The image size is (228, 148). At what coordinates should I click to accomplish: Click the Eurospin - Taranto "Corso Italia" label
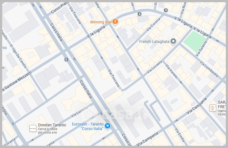pyautogui.click(x=88, y=126)
